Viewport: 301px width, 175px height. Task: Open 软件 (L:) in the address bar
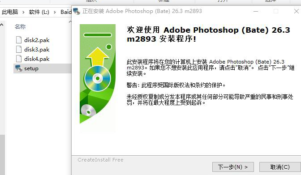click(39, 12)
